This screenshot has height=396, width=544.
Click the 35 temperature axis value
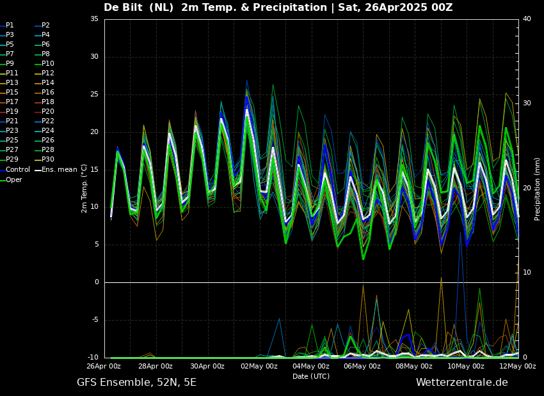coord(94,19)
